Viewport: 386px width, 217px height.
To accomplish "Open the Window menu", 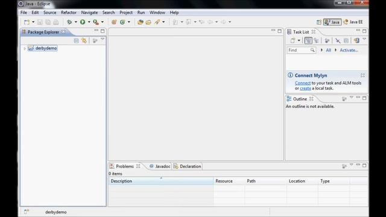I will pos(157,12).
